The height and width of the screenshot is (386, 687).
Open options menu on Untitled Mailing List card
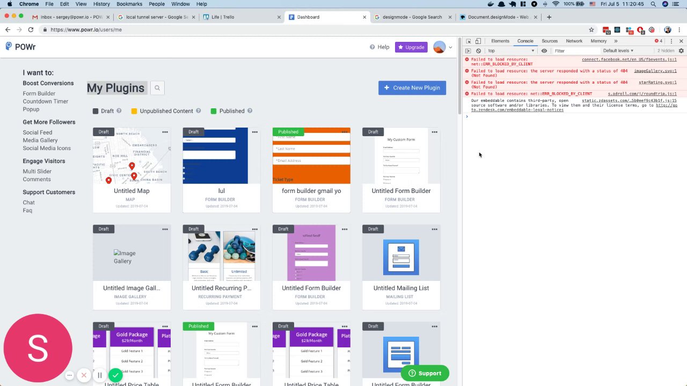434,229
